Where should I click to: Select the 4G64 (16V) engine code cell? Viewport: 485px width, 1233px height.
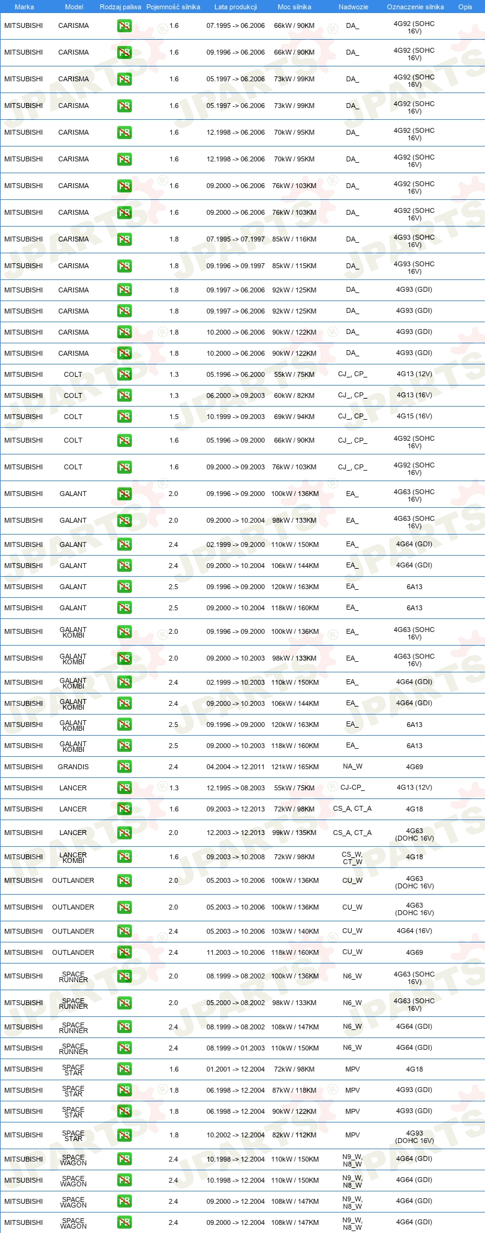click(x=414, y=931)
